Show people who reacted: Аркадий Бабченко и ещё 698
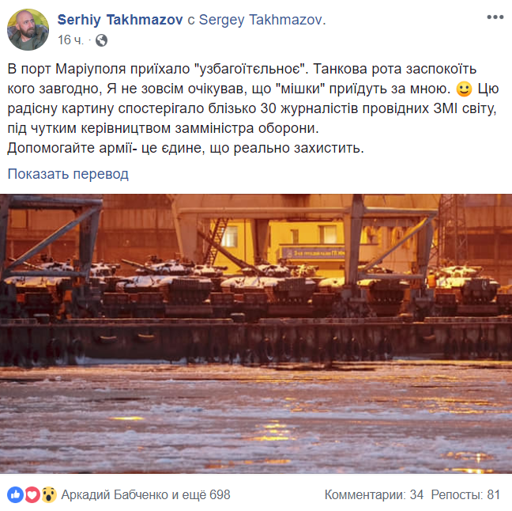Viewport: 512px width, 511px height. (145, 494)
